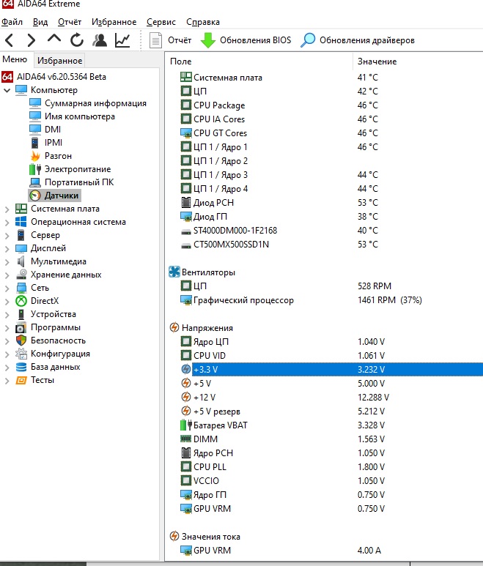
Task: Click the Электропитание battery icon
Action: [x=35, y=169]
